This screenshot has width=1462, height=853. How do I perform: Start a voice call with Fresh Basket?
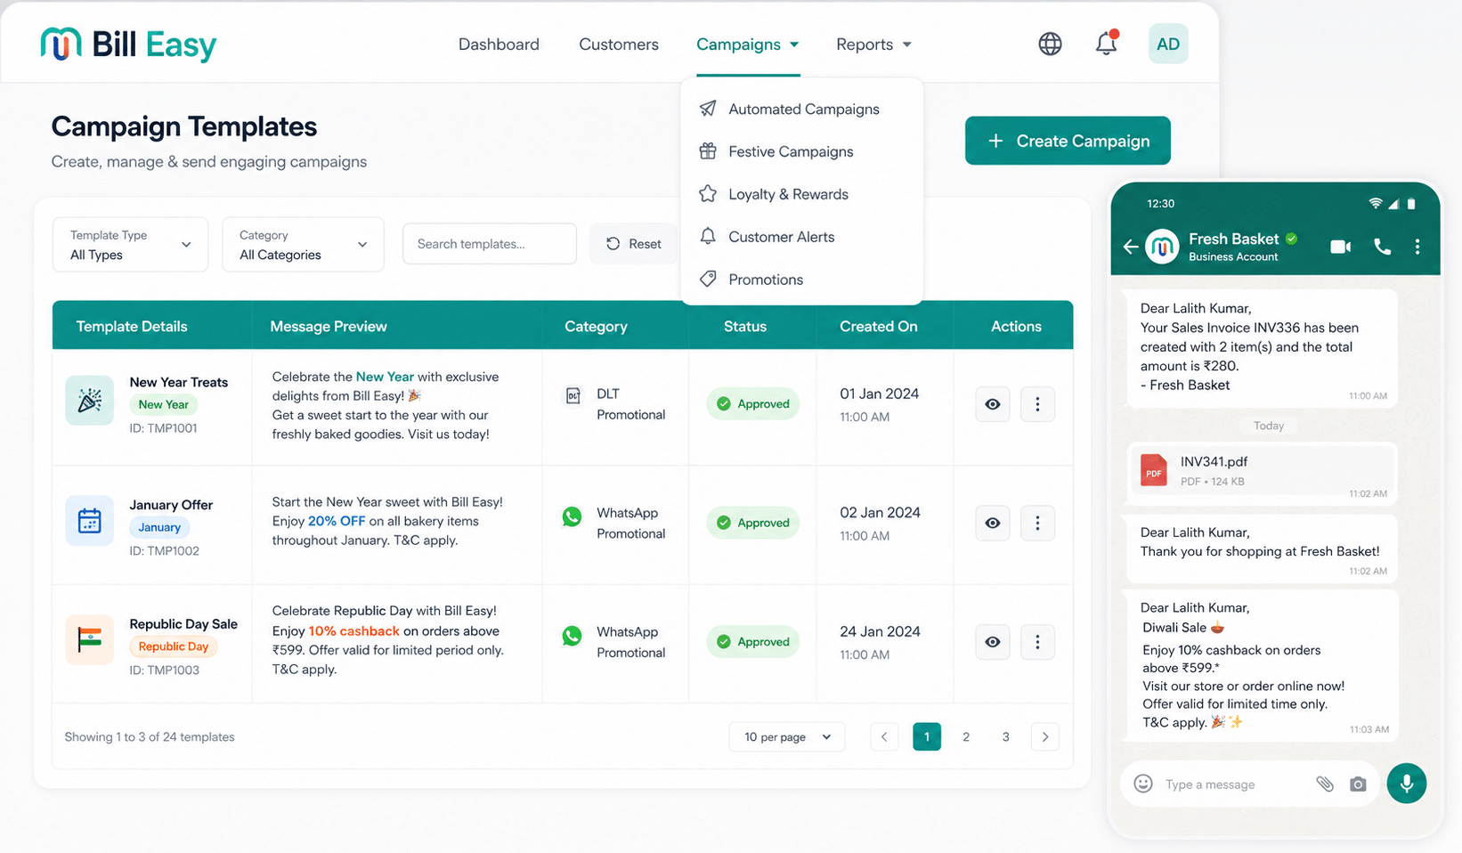pos(1382,247)
